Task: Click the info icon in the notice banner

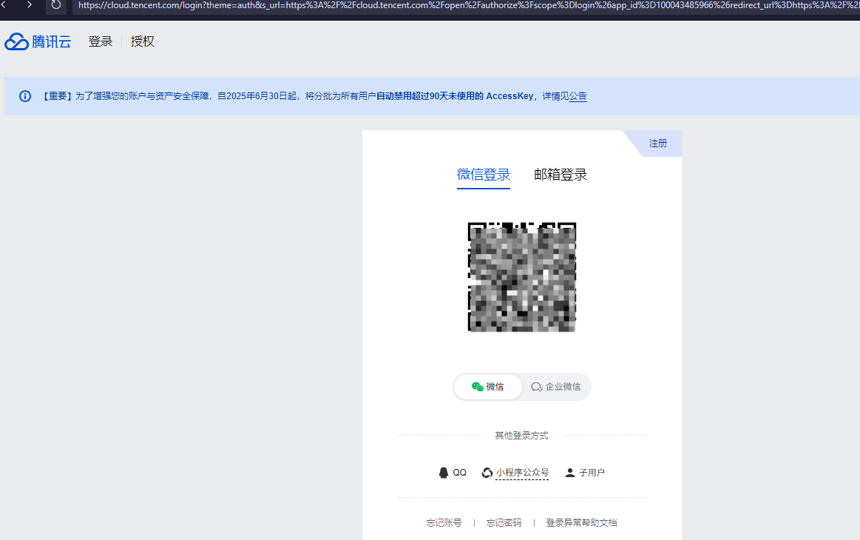Action: click(x=24, y=96)
